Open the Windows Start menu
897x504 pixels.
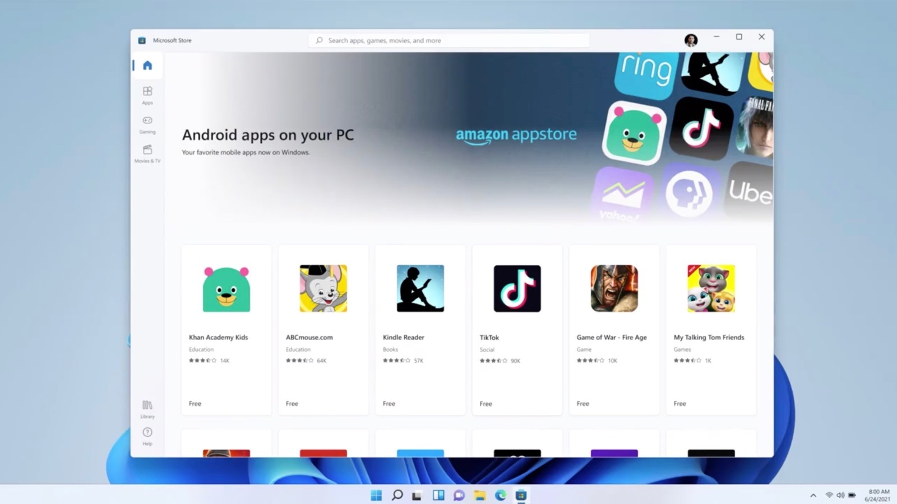(376, 495)
